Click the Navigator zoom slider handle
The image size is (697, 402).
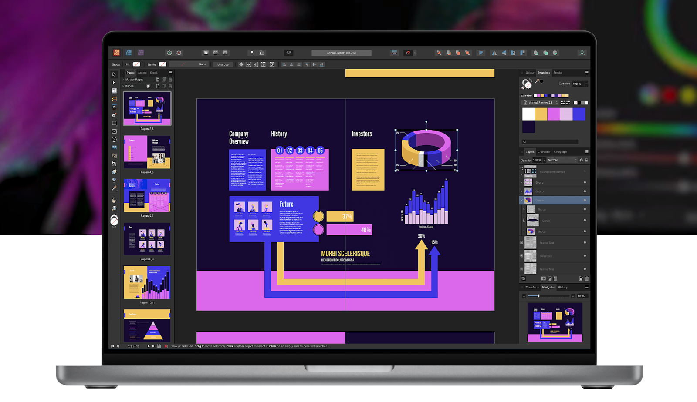[538, 296]
